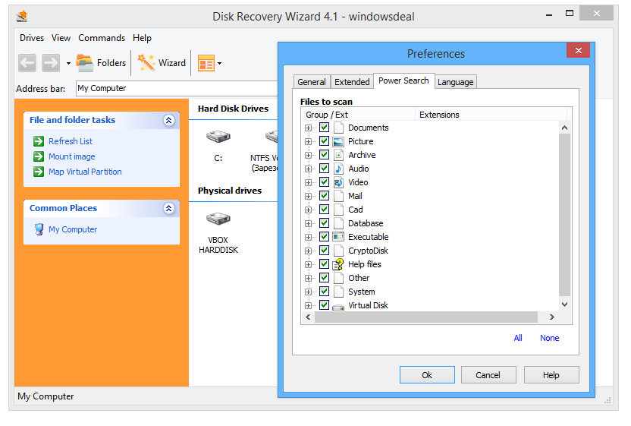Toggle the Archive checkbox
Screen dimensions: 631x426
(x=324, y=155)
